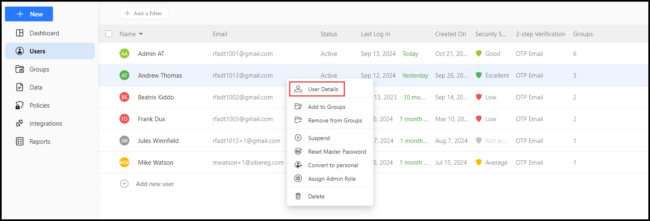The image size is (650, 221).
Task: Open the Data section in sidebar
Action: [36, 87]
